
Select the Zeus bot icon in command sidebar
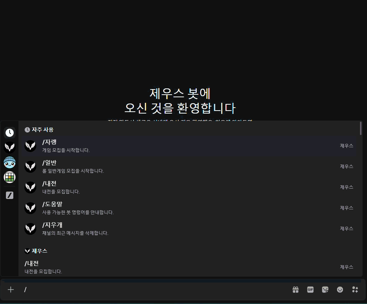[x=10, y=147]
